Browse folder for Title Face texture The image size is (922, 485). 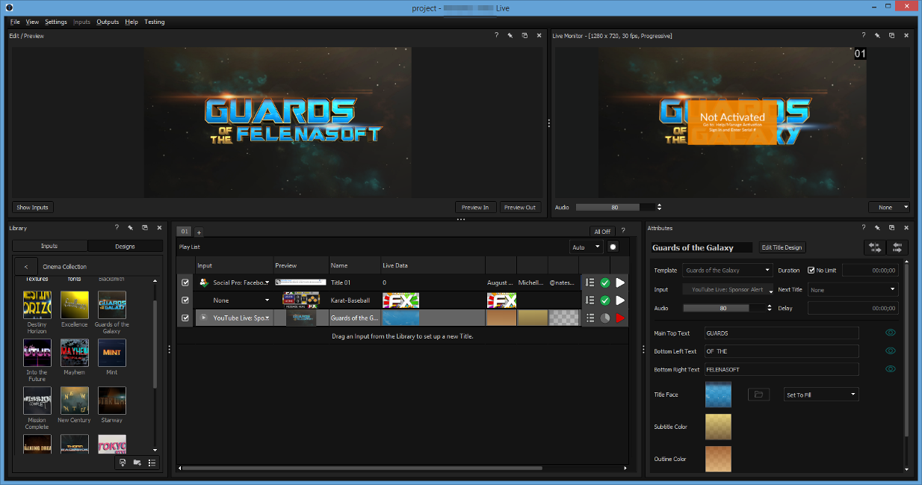(758, 395)
